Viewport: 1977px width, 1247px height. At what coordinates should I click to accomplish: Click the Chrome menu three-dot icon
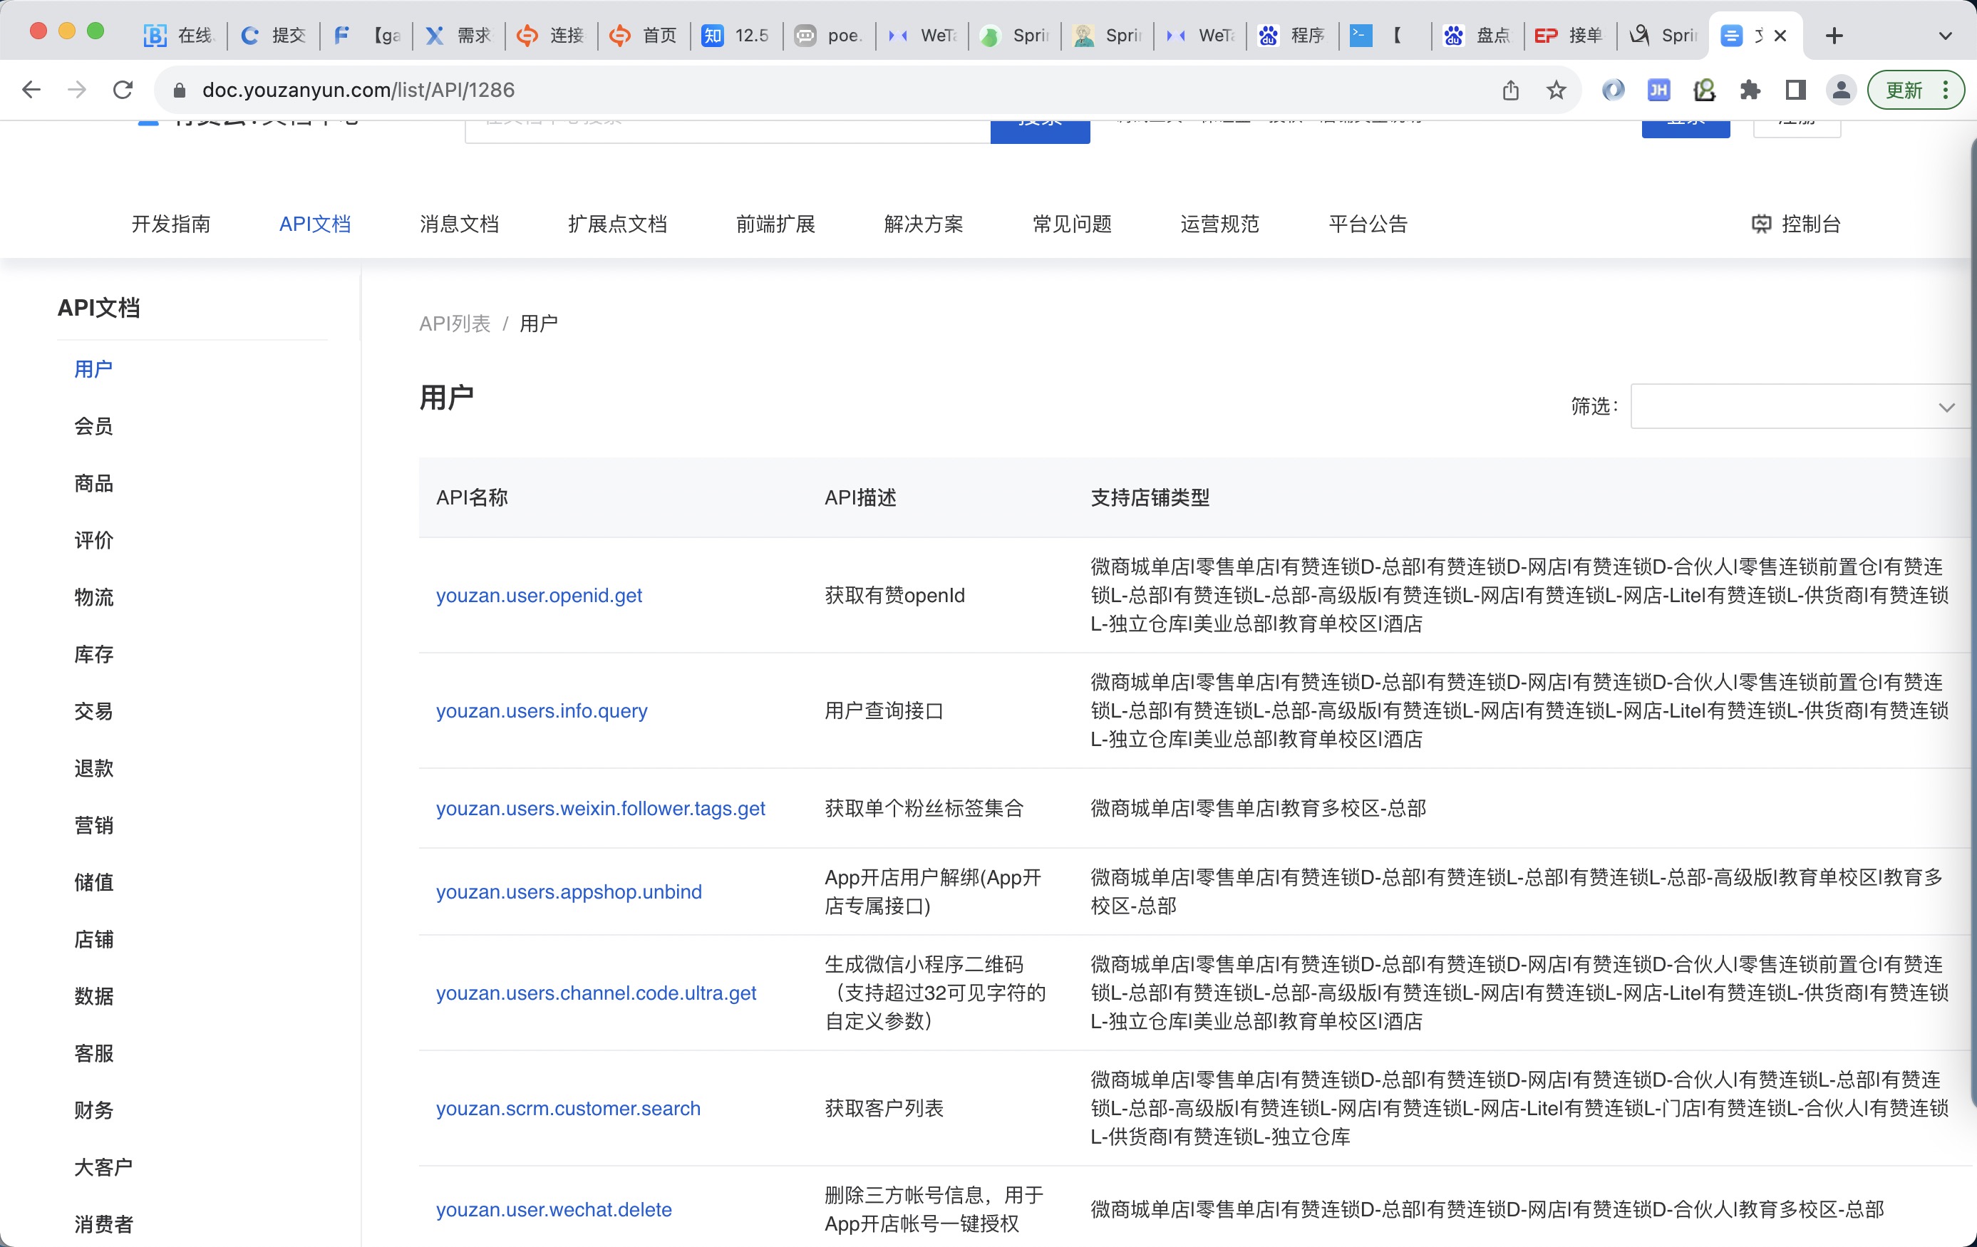click(1946, 90)
